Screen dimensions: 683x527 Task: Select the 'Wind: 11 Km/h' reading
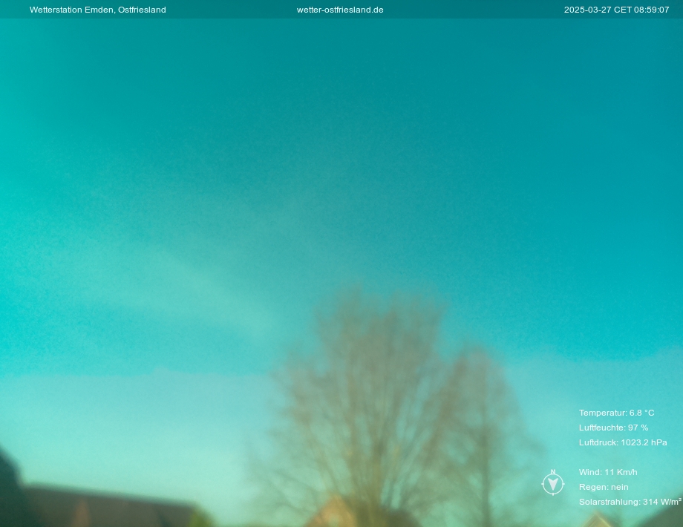coord(608,471)
